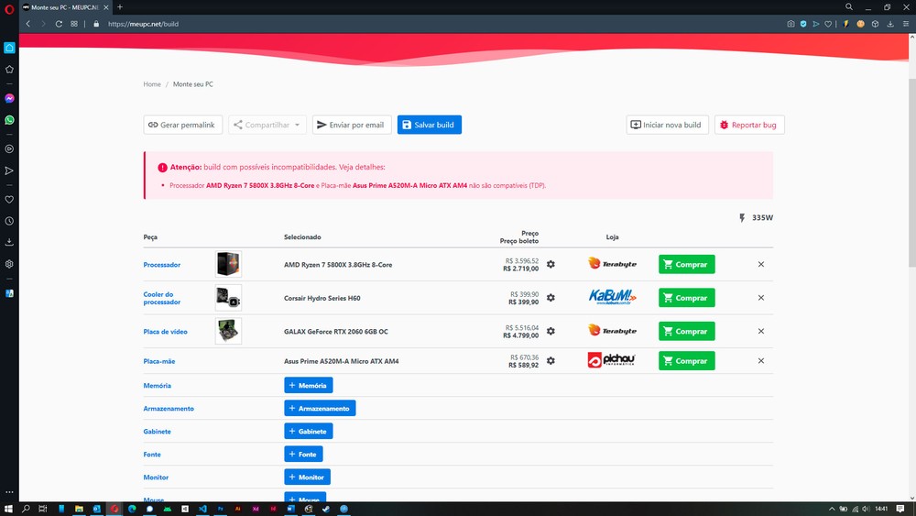Click the three-dot sidebar setup icon
This screenshot has width=916, height=516.
[9, 492]
